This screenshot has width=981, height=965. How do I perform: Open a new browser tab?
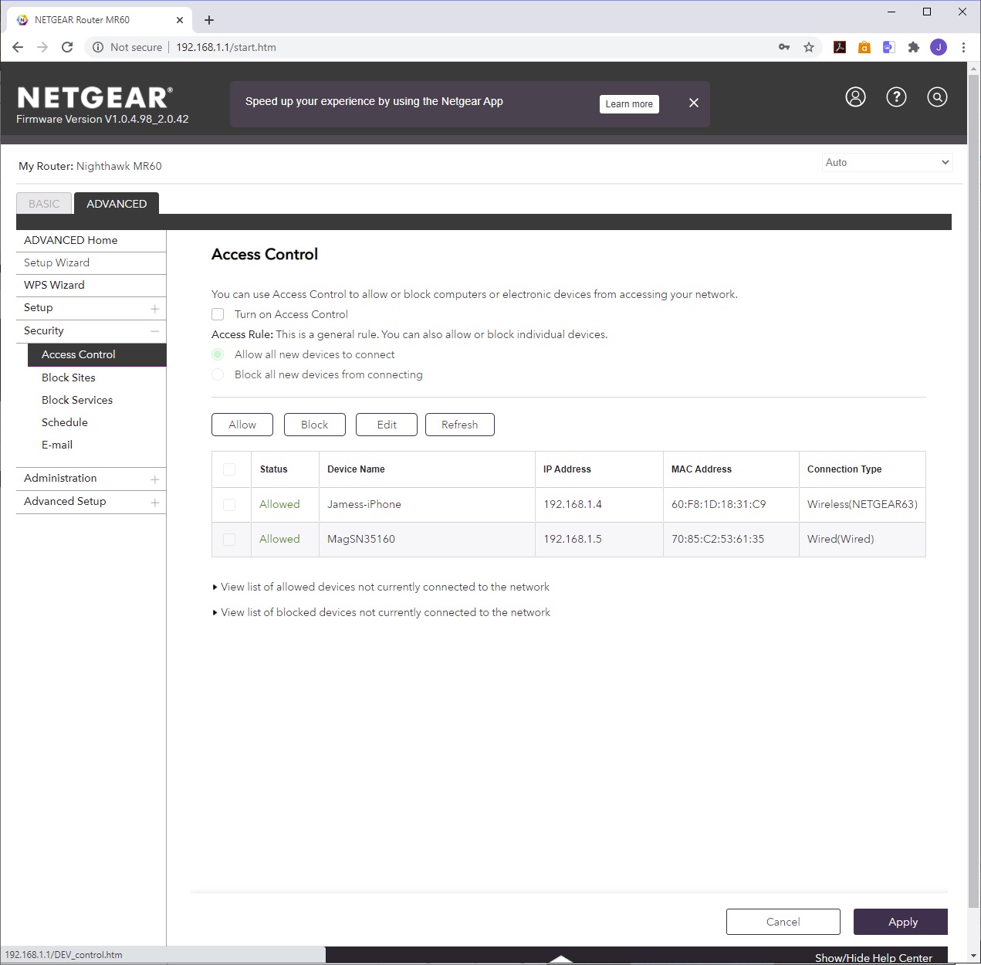(209, 20)
